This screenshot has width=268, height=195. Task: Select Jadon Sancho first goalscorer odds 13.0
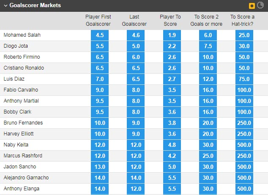click(x=100, y=167)
